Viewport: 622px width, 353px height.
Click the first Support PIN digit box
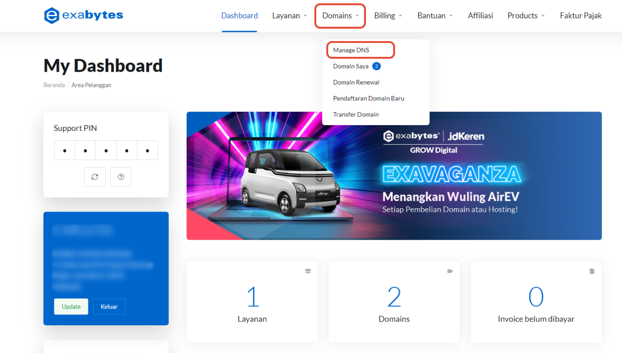(64, 150)
